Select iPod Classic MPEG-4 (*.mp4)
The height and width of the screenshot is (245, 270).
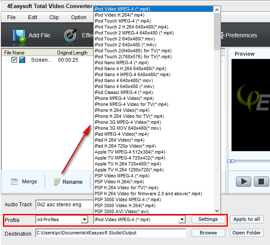[x=154, y=92]
